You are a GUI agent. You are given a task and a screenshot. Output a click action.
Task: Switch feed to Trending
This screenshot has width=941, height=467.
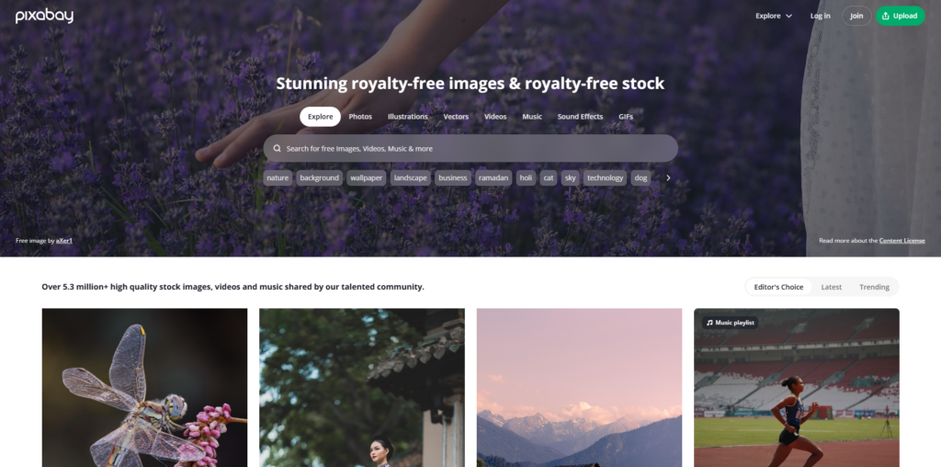(x=874, y=287)
